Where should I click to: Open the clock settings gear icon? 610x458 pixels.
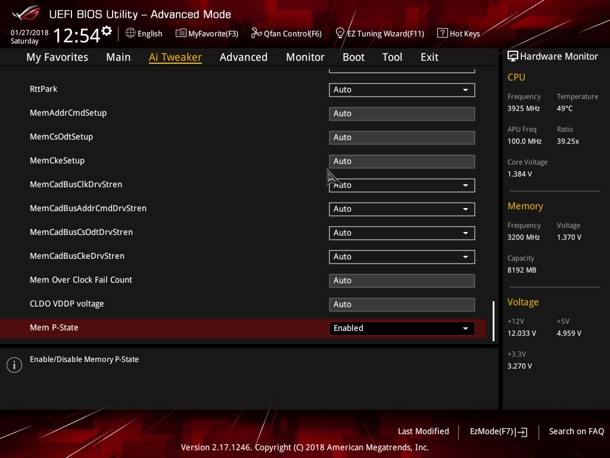[x=107, y=30]
